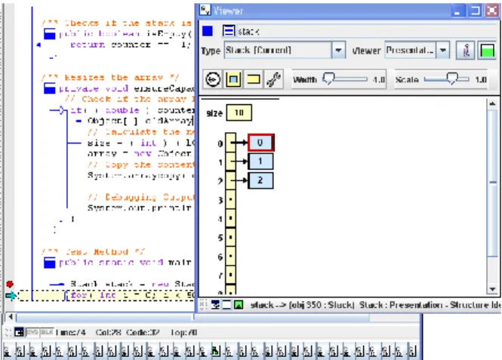Image resolution: width=502 pixels, height=360 pixels.
Task: Click the 'return counter' code line
Action: click(x=131, y=45)
